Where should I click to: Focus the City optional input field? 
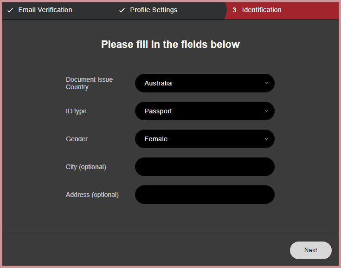(x=205, y=167)
